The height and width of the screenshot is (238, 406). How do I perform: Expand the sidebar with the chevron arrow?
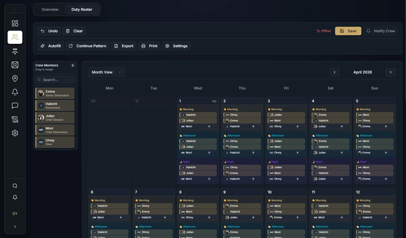click(15, 227)
